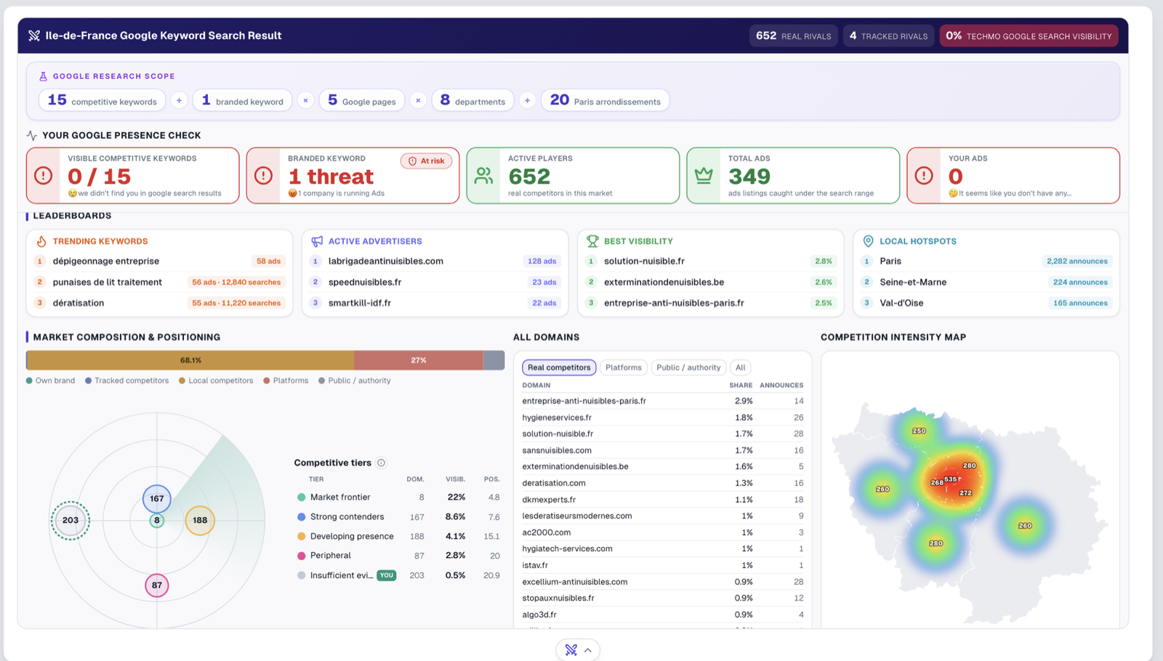Click the 203 dashed bubble on the radar
Viewport: 1163px width, 661px height.
71,520
